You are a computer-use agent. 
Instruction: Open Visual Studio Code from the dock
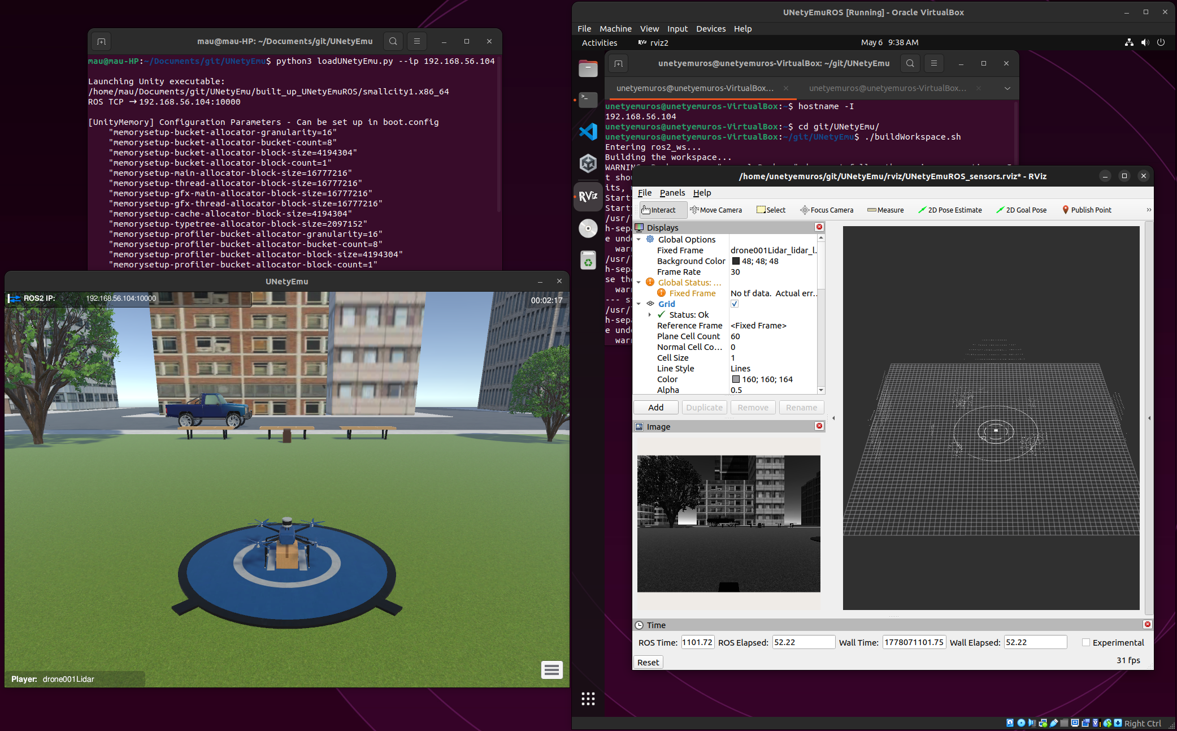pyautogui.click(x=588, y=131)
